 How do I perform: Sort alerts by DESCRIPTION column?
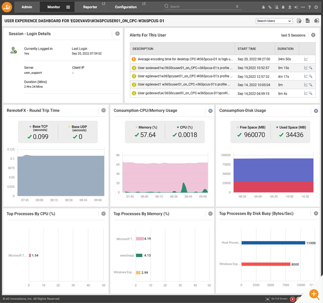click(143, 49)
